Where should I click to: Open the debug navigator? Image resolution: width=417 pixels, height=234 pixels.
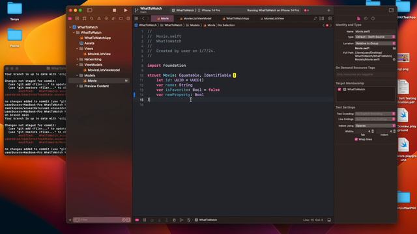point(113,19)
